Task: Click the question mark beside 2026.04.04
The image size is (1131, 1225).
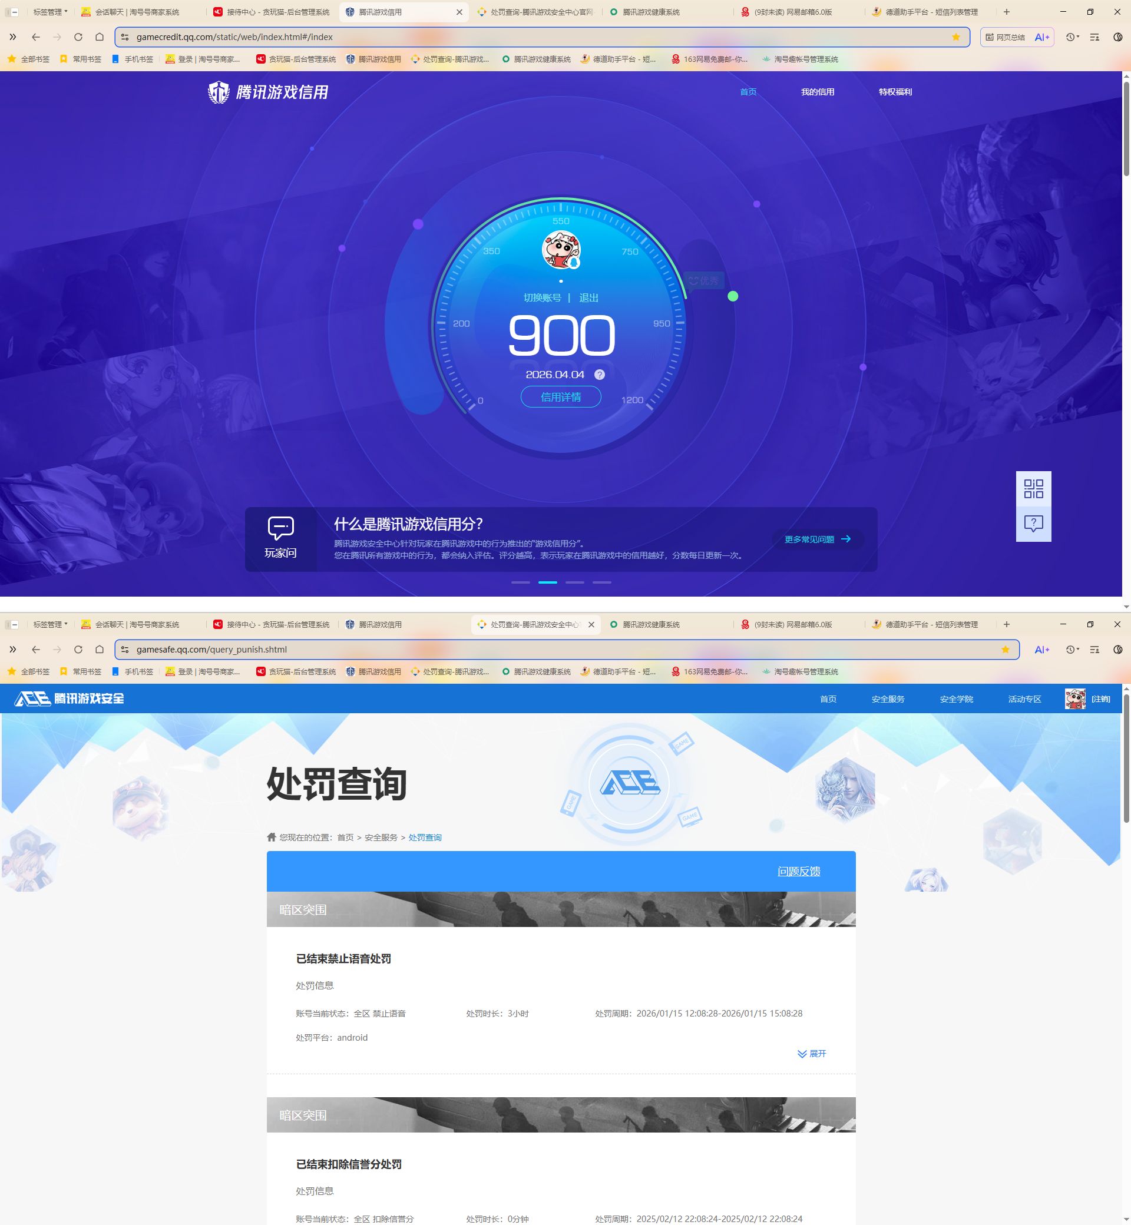Action: pos(600,374)
